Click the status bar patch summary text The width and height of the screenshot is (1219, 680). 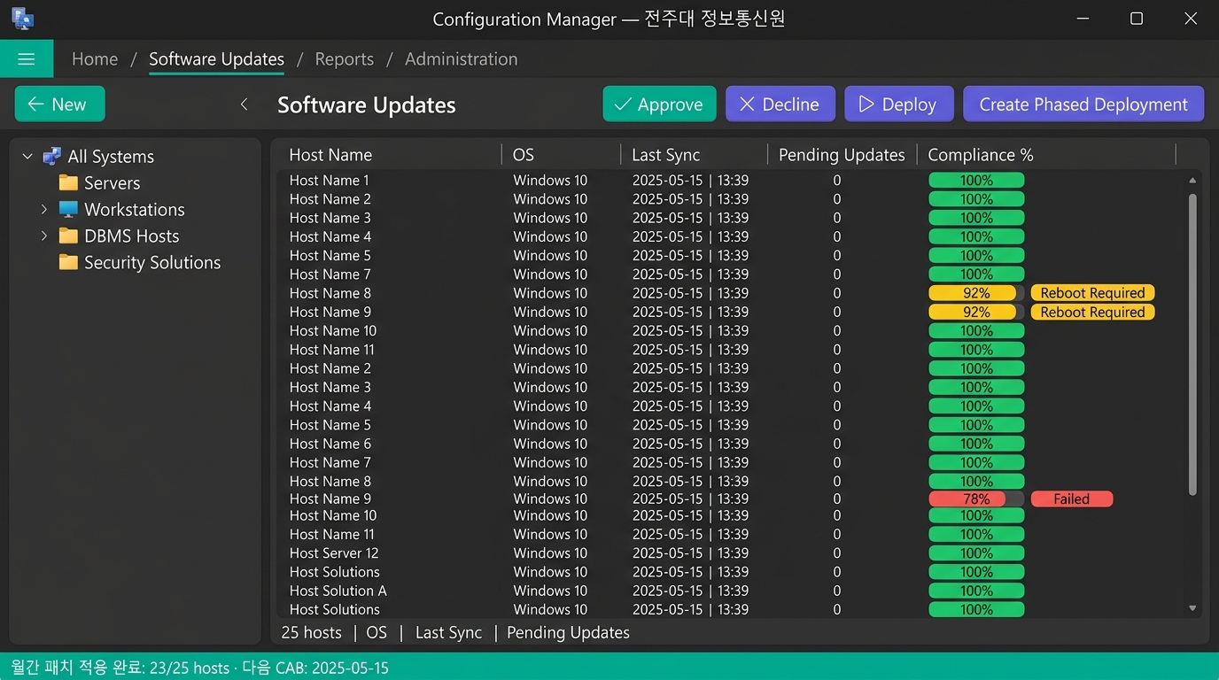click(x=199, y=668)
